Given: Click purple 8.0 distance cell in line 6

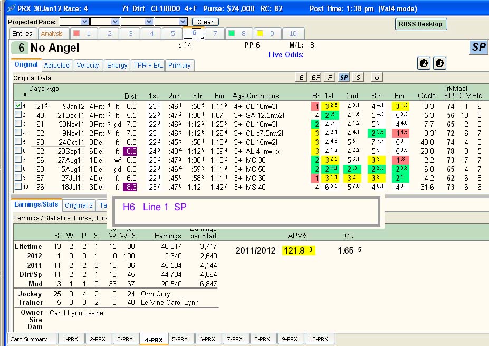Looking at the screenshot, I should 130,151.
